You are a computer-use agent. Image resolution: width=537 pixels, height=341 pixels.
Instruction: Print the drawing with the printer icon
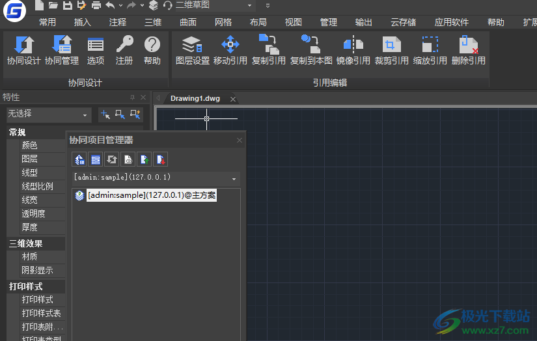point(96,5)
